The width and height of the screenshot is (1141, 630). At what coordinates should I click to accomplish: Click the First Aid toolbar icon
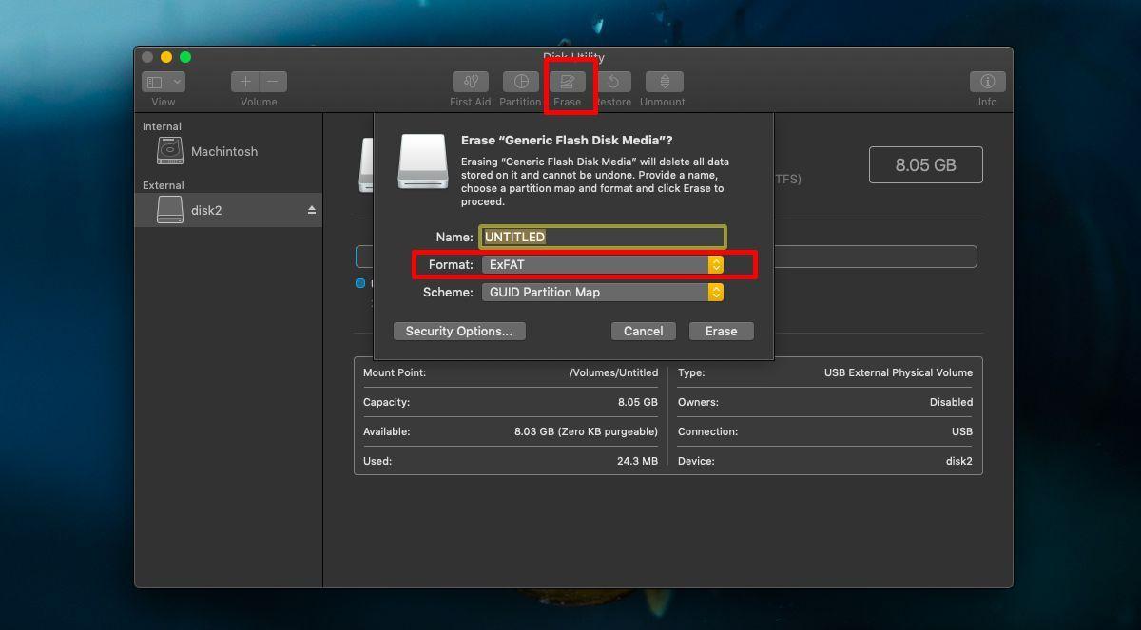coord(471,82)
